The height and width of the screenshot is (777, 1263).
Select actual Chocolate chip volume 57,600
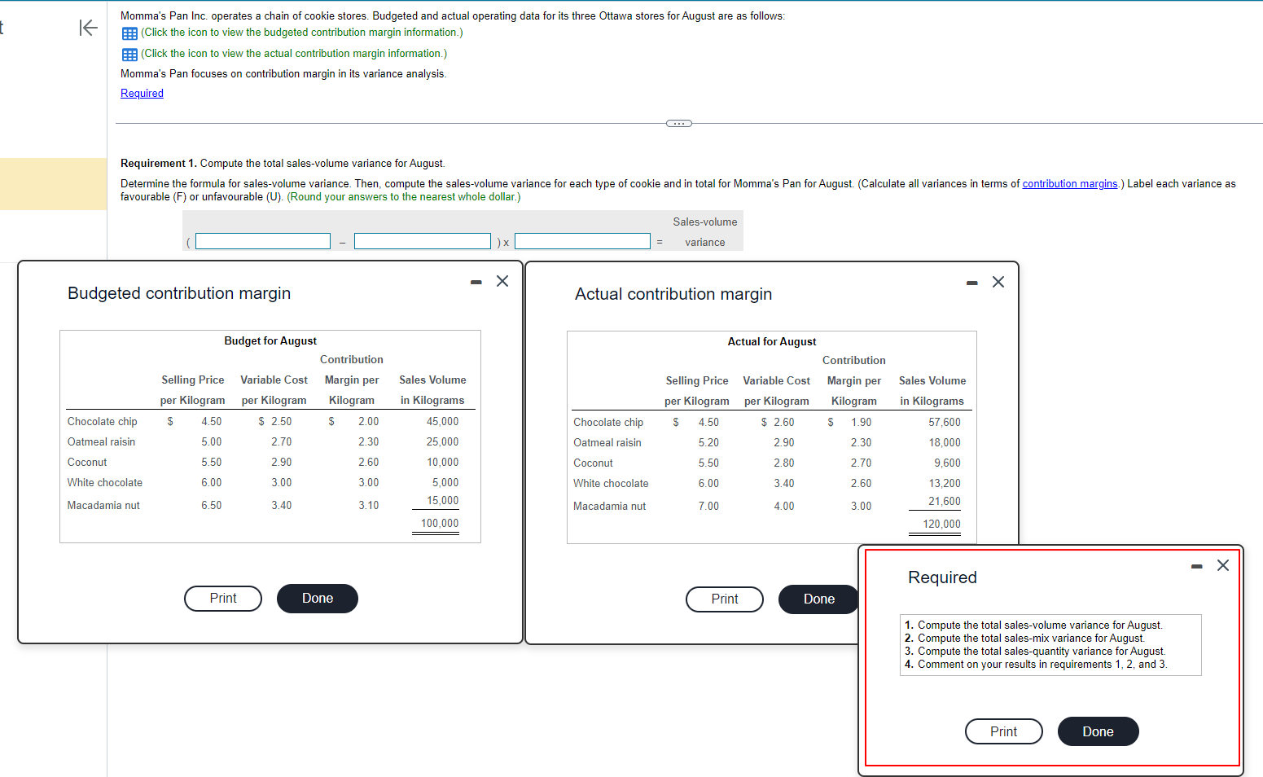[x=945, y=423]
